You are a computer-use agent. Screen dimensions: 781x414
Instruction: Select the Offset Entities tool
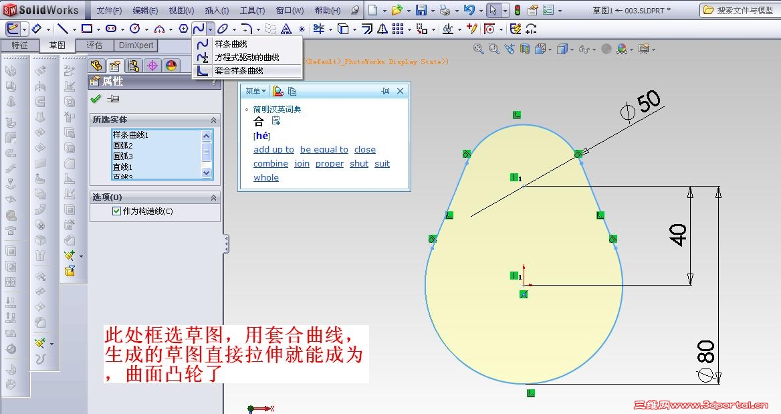click(367, 29)
